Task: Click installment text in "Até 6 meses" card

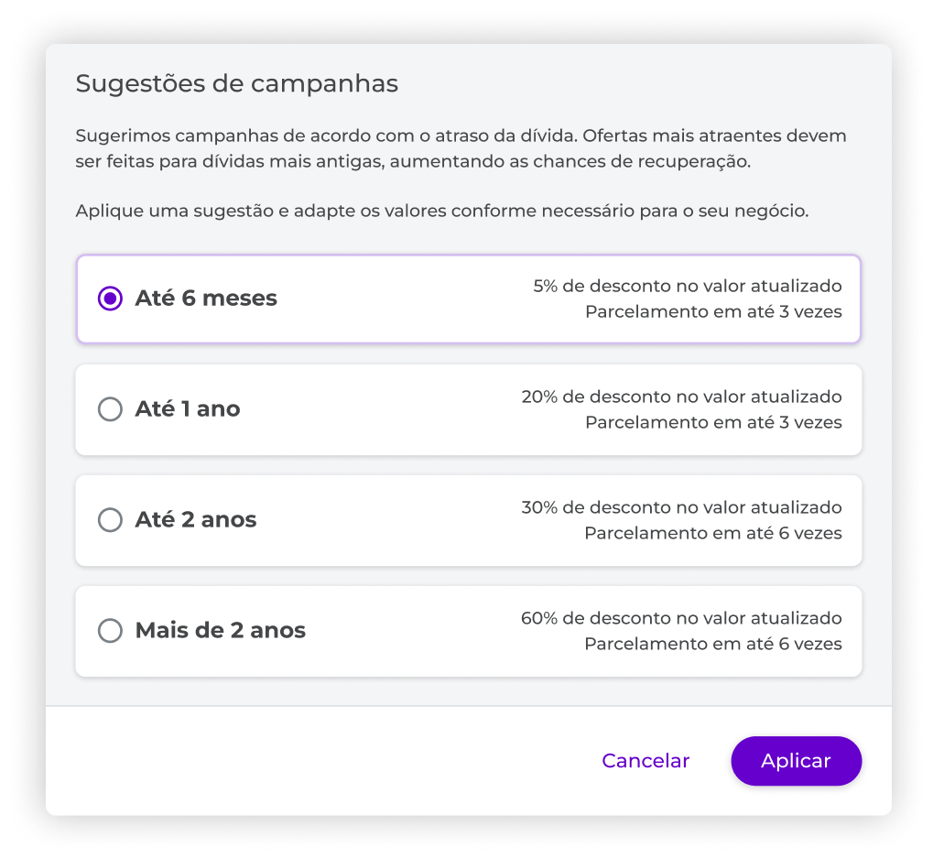Action: pos(713,312)
